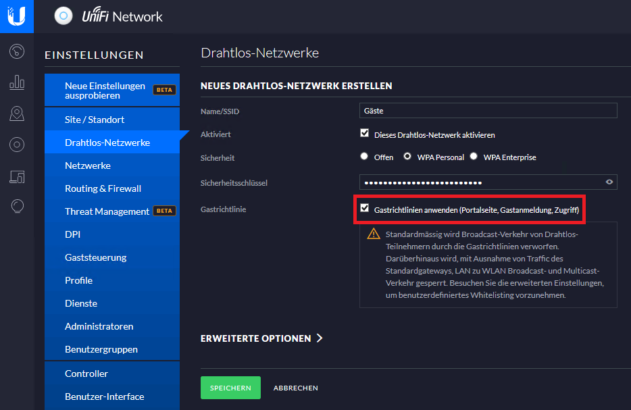This screenshot has height=410, width=631.
Task: Open the Dashboard sidebar icon
Action: click(17, 51)
